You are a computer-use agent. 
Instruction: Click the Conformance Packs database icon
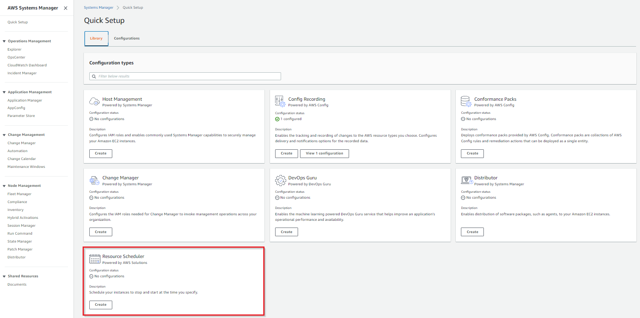point(466,102)
